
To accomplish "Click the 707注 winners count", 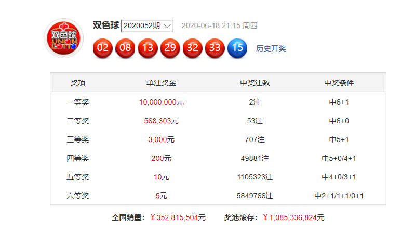I will click(x=255, y=139).
